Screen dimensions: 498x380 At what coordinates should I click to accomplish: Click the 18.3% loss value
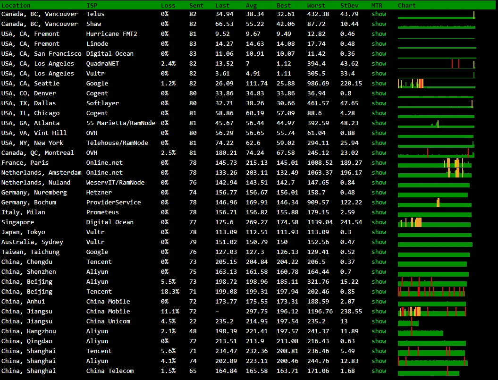coord(170,292)
